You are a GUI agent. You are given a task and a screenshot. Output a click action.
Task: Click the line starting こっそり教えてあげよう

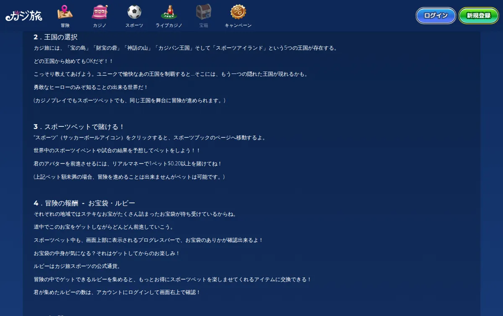click(171, 75)
